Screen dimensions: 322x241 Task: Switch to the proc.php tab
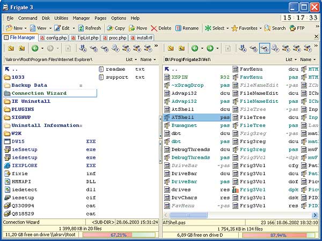115,38
